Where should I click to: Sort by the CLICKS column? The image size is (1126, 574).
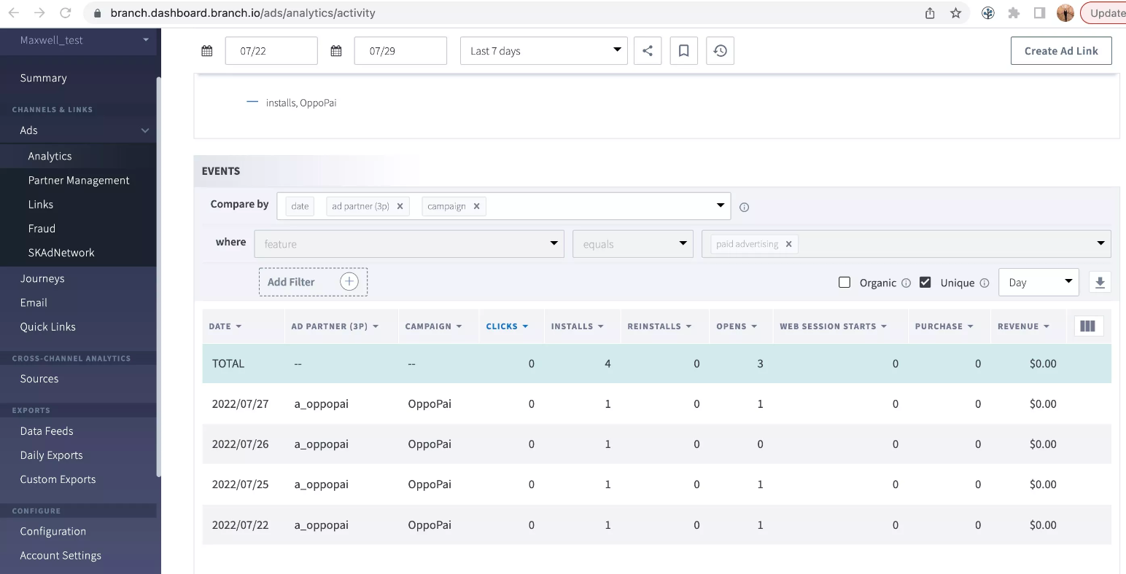click(x=507, y=326)
